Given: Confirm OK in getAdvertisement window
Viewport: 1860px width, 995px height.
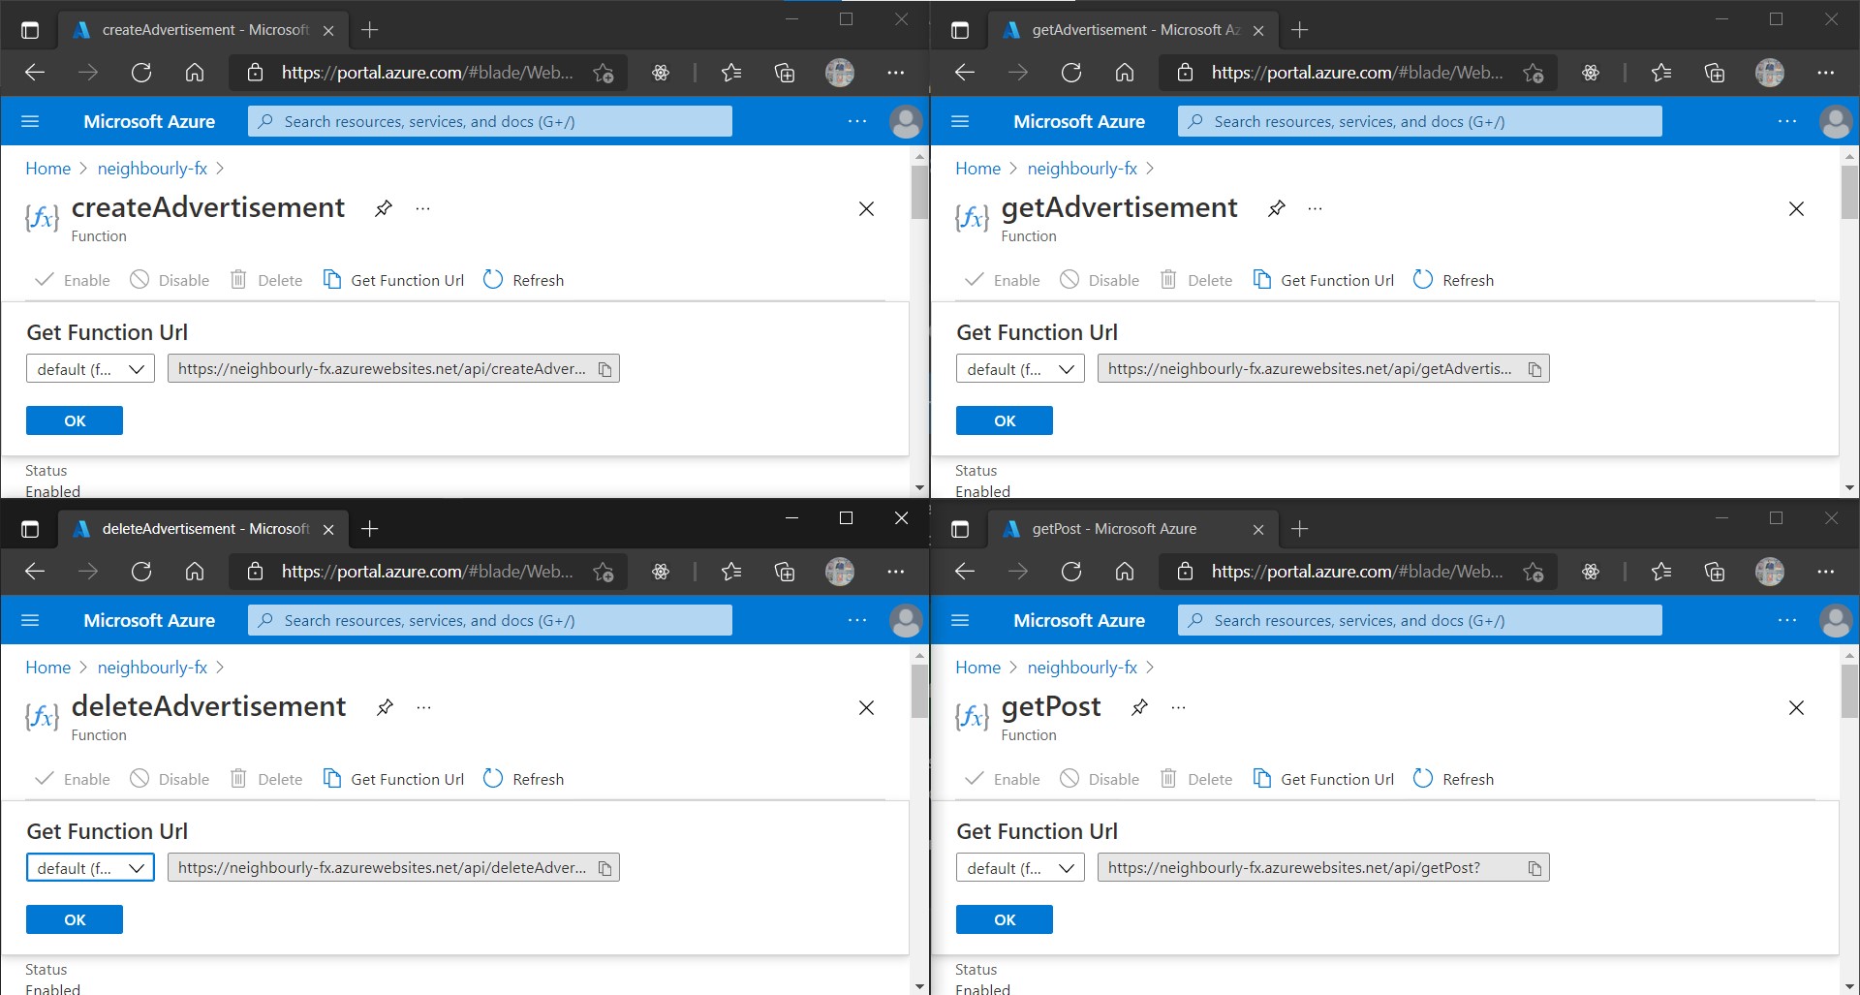Looking at the screenshot, I should coord(1005,420).
